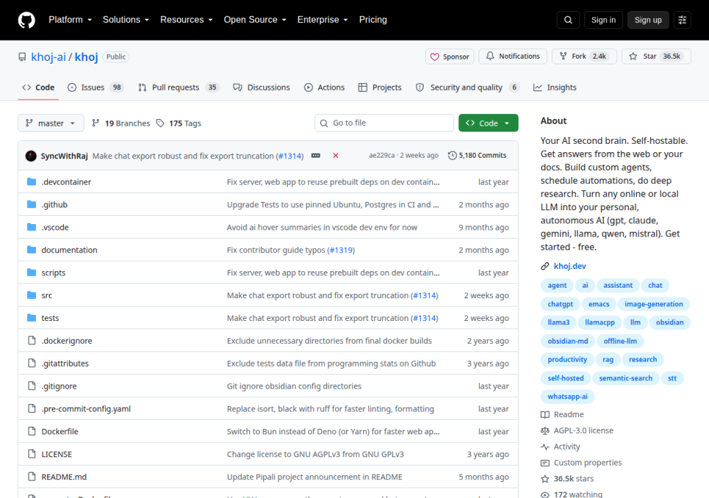Expand commit message ellipsis icon
Screen dimensions: 709x498
(316, 156)
